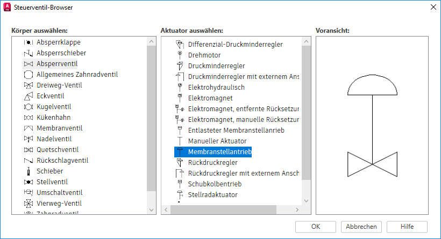Pick Druckminderregler in actuator list
441x239 pixels.
[x=216, y=66]
